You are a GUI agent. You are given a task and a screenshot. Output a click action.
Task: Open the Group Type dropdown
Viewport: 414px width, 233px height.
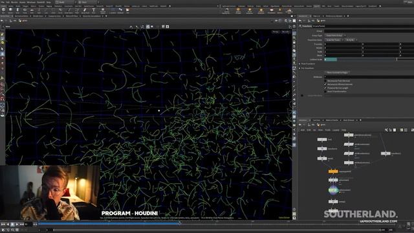coord(335,36)
